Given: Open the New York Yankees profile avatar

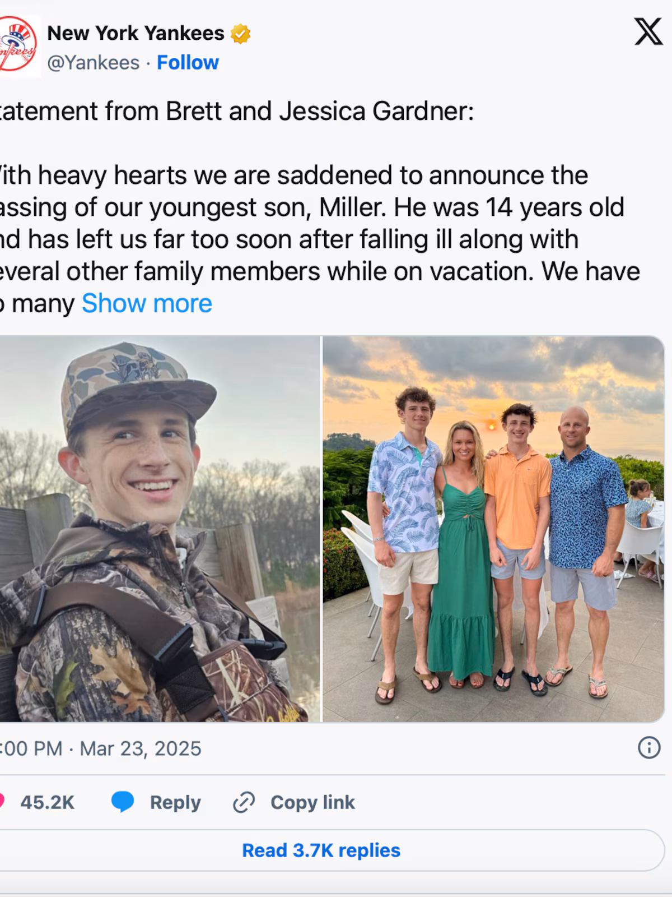Looking at the screenshot, I should point(18,45).
